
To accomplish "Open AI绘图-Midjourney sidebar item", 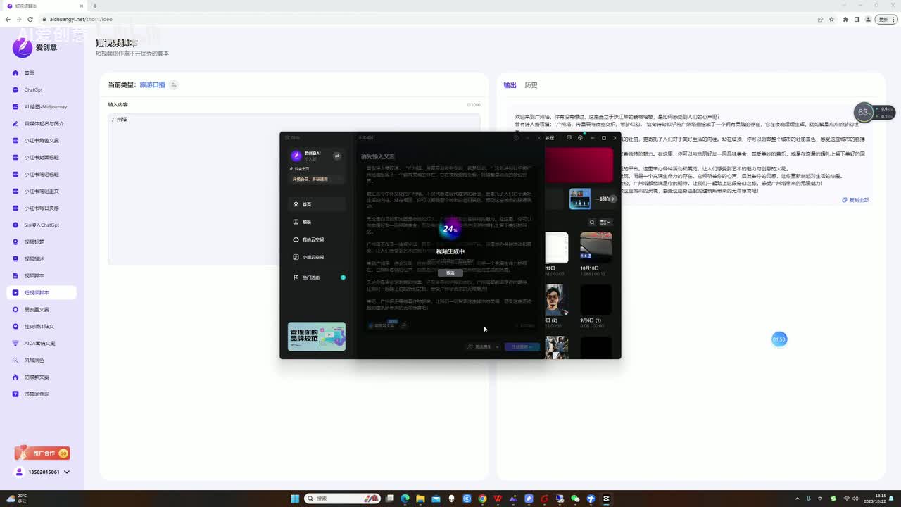I will [x=45, y=107].
